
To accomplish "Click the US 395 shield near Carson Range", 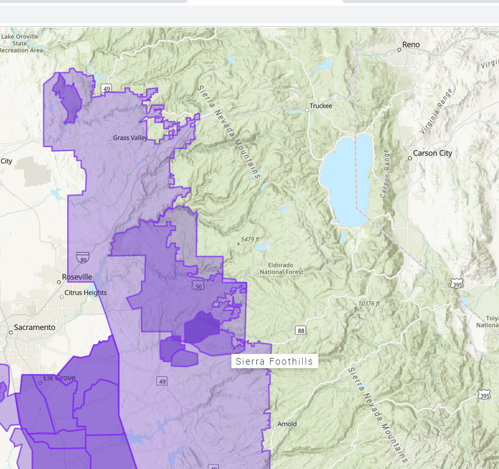I will 458,284.
